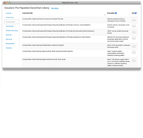
Task: Add the Hypertension Max Renfrow case
Action: 134,38
